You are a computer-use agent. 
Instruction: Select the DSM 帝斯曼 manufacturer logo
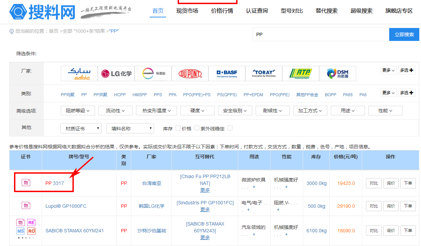point(338,73)
